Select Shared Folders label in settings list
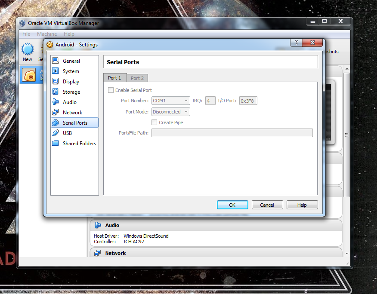This screenshot has height=294, width=377. [x=79, y=144]
